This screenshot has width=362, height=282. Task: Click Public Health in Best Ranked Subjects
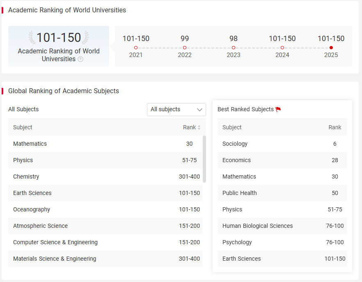pos(239,193)
